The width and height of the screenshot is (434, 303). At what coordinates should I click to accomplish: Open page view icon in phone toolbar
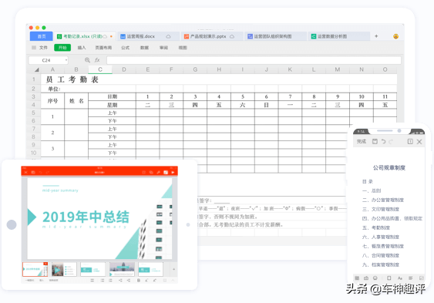tap(410, 141)
